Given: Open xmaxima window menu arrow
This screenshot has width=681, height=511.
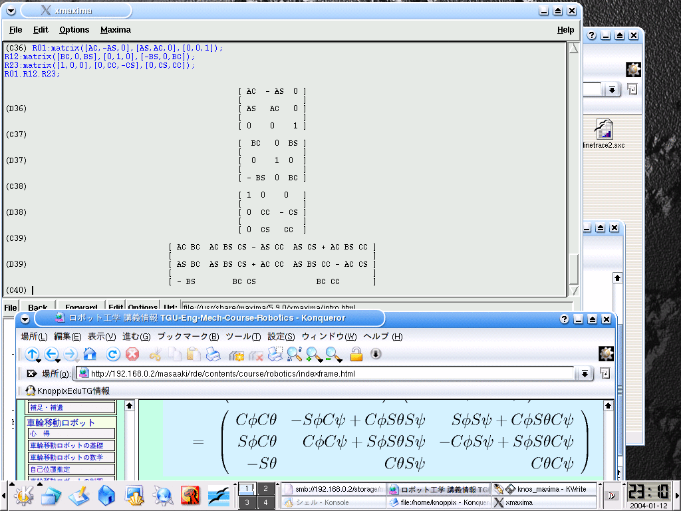Looking at the screenshot, I should click(x=11, y=11).
